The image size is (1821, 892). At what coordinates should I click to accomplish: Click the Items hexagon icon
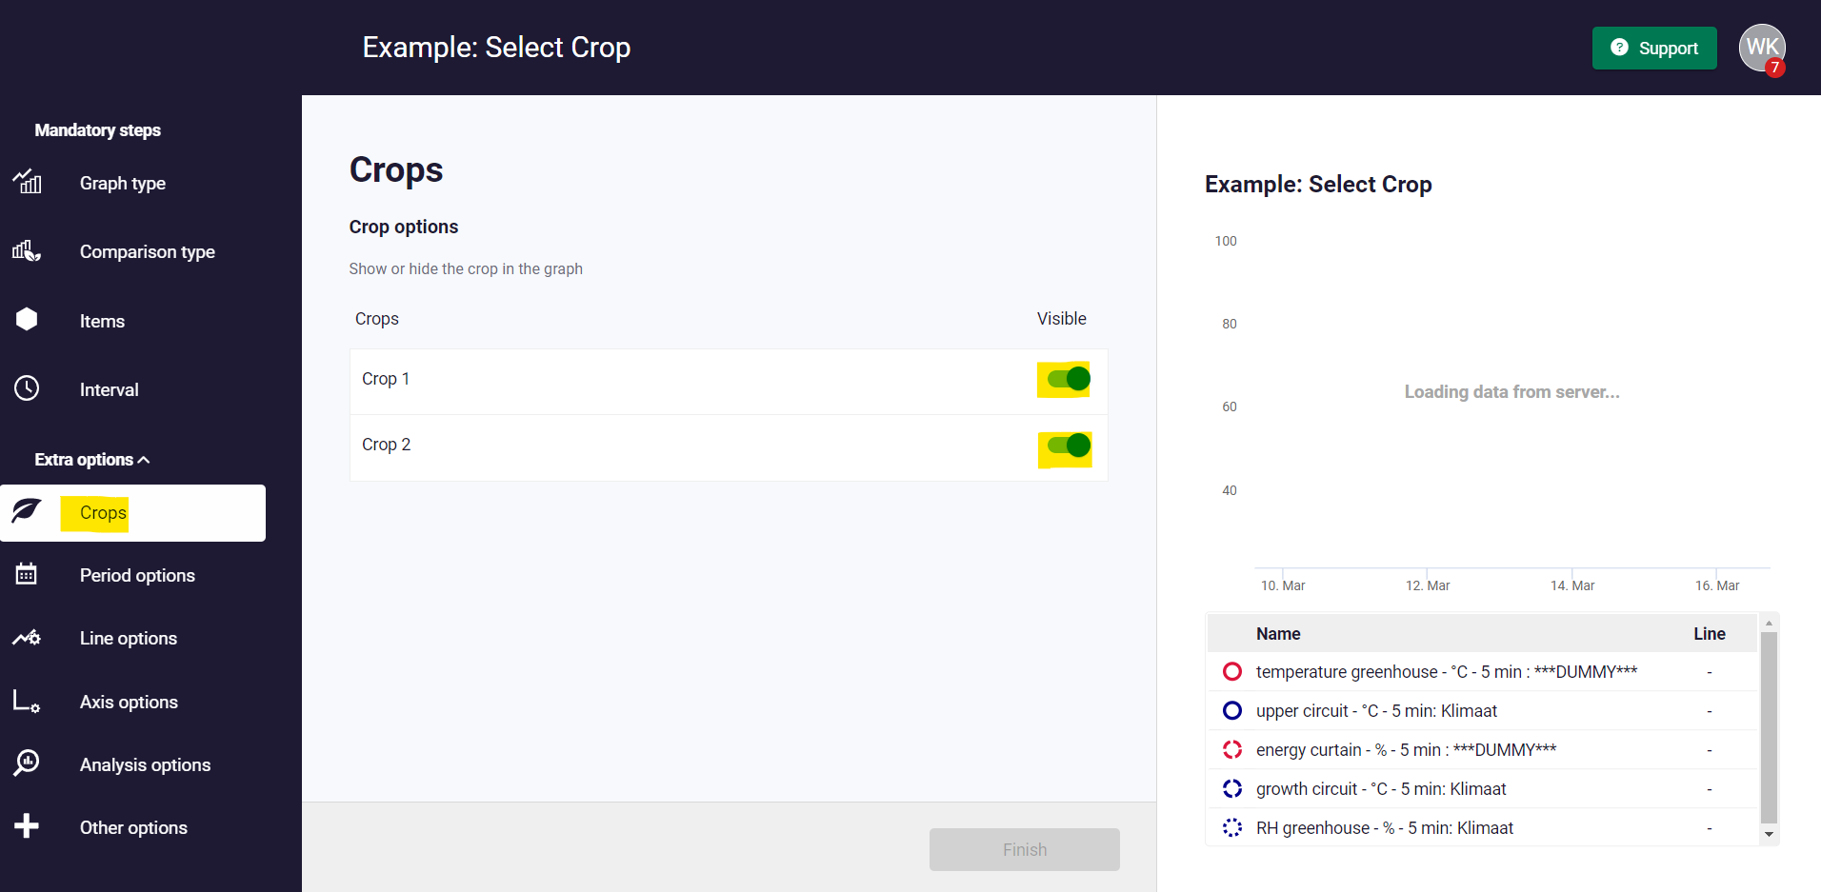[x=27, y=319]
